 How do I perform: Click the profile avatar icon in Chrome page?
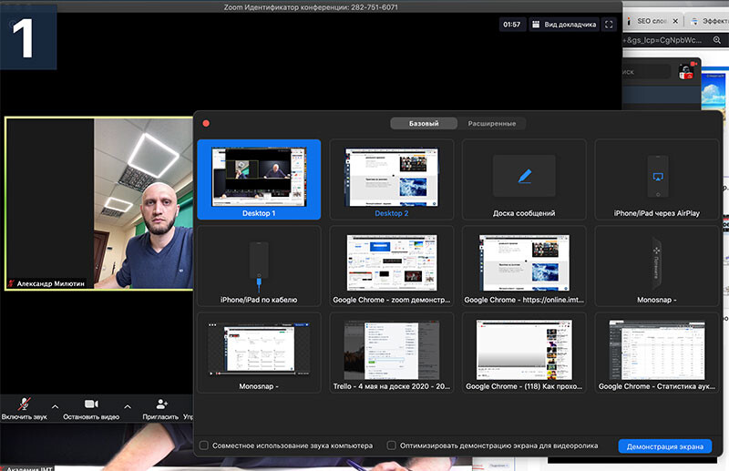pos(686,71)
